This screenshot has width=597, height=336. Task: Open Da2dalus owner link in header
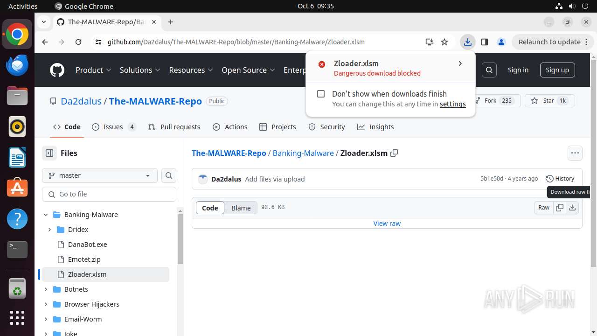[81, 101]
